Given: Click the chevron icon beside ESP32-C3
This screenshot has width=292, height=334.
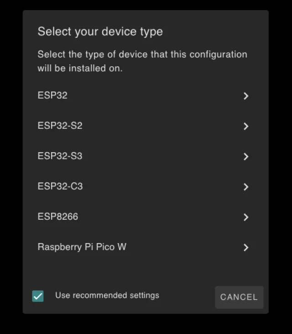Looking at the screenshot, I should tap(246, 186).
